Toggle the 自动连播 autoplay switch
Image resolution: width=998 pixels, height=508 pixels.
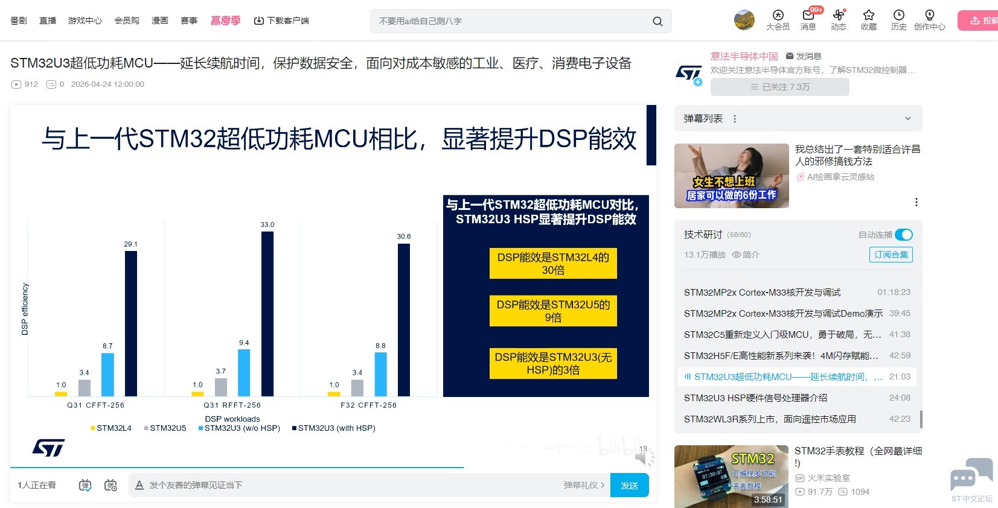pos(904,235)
